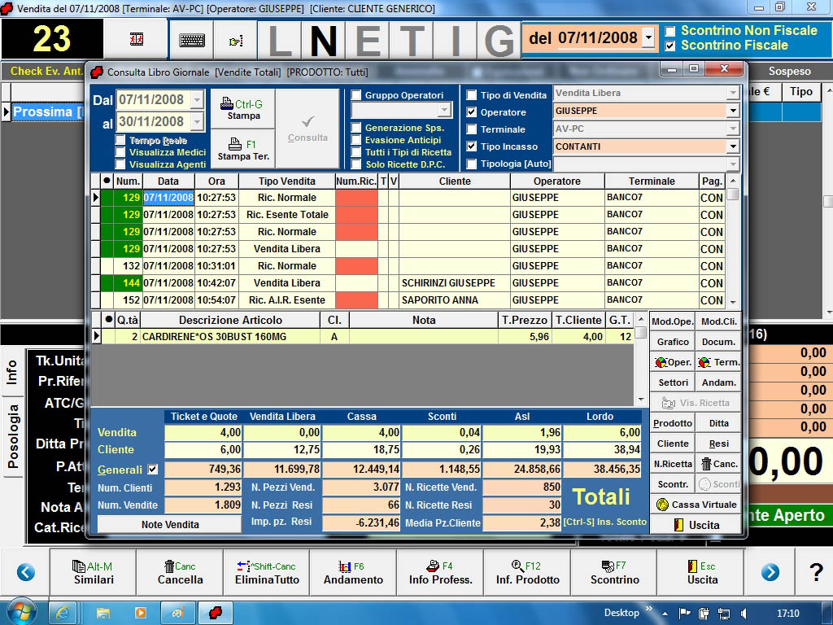
Task: Enable the Tempo Reale checkbox
Action: tap(120, 141)
